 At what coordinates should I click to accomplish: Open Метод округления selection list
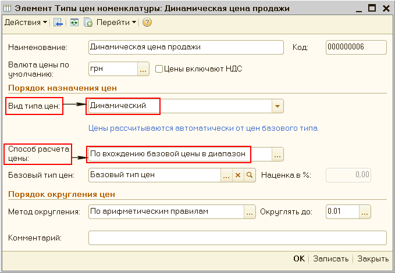pyautogui.click(x=250, y=212)
